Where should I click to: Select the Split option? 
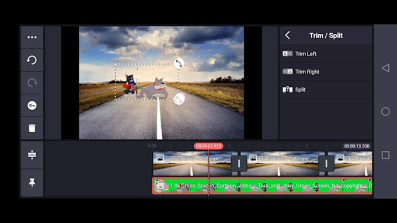[x=326, y=90]
